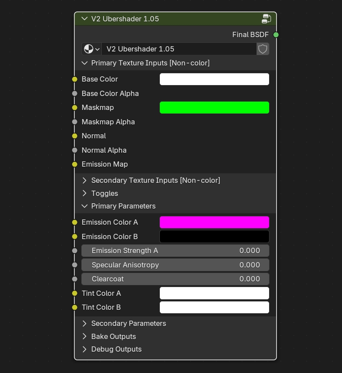Viewport: 342px width, 373px height.
Task: Click the 'Emission Map' label
Action: click(x=105, y=164)
